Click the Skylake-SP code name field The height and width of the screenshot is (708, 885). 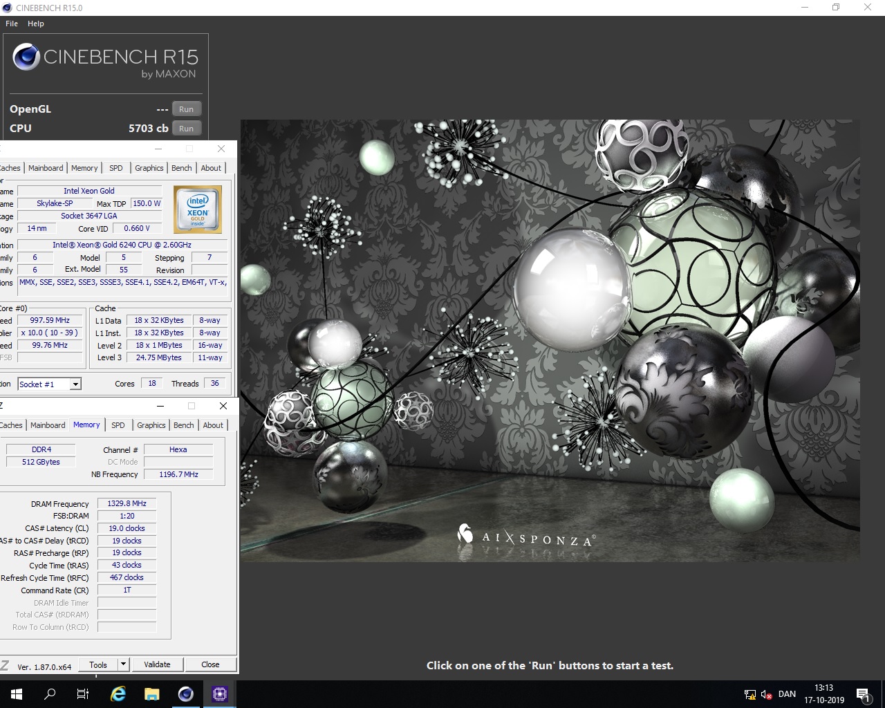(55, 203)
